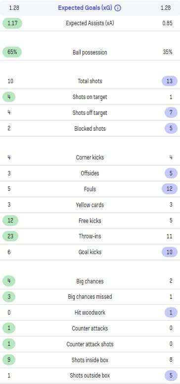The image size is (180, 384).
Task: Open the Expected Goals (xG) link
Action: [85, 8]
